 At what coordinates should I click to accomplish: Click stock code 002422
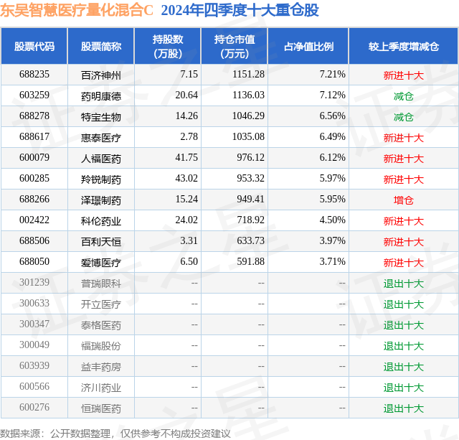(x=34, y=220)
